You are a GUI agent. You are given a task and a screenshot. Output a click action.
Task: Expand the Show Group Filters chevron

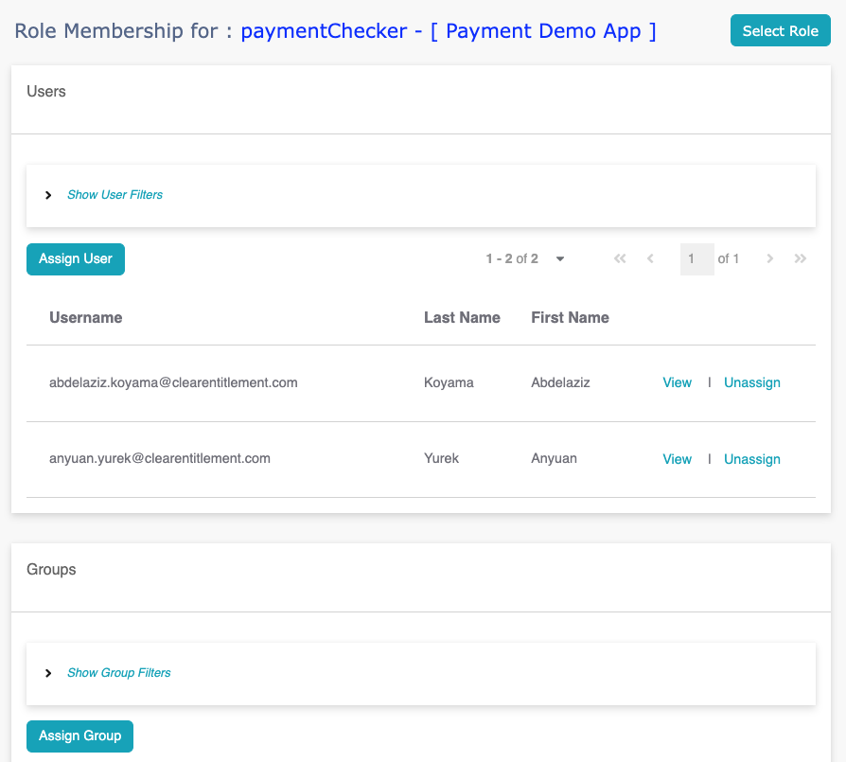click(x=48, y=673)
